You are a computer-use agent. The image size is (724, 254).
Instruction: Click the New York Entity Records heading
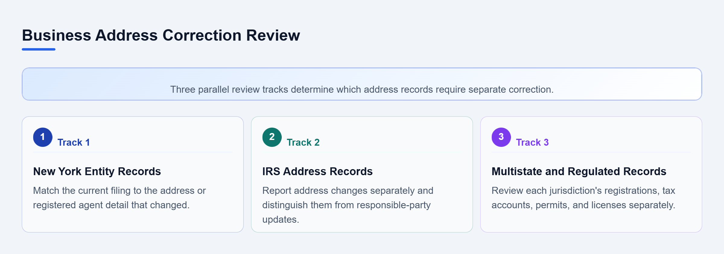[97, 171]
